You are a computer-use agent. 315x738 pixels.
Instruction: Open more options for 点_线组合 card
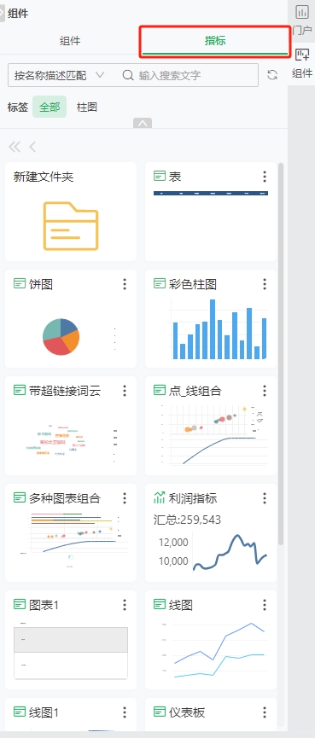click(x=265, y=391)
